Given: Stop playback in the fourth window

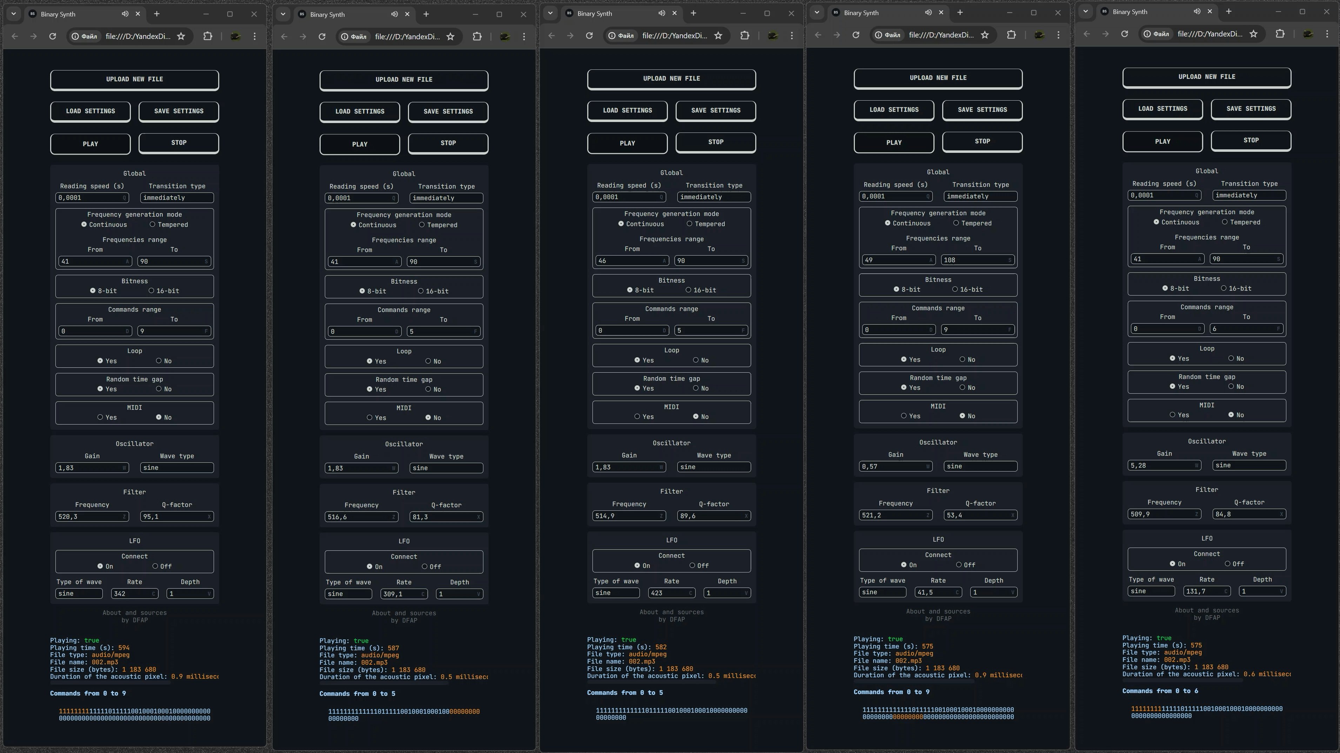Looking at the screenshot, I should (982, 141).
